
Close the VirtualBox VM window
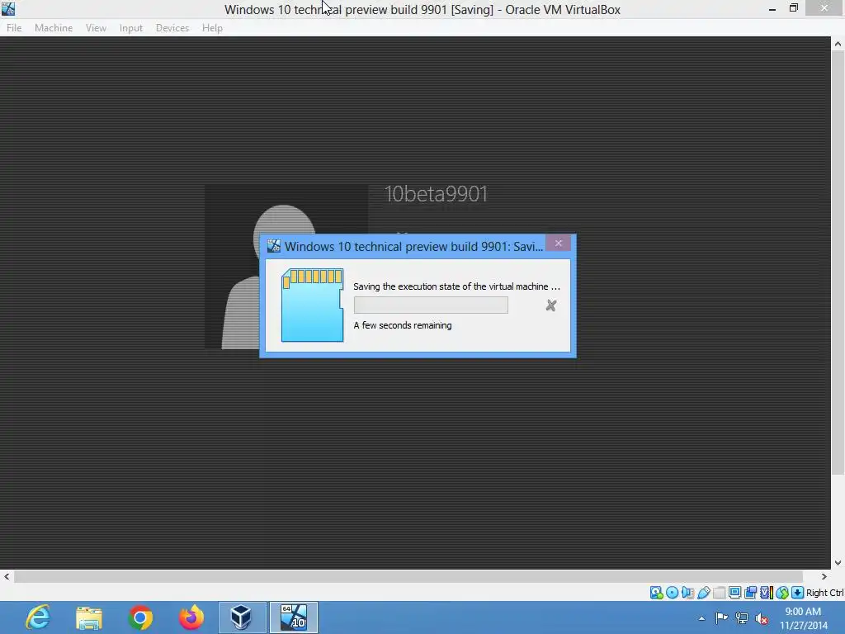pyautogui.click(x=824, y=8)
